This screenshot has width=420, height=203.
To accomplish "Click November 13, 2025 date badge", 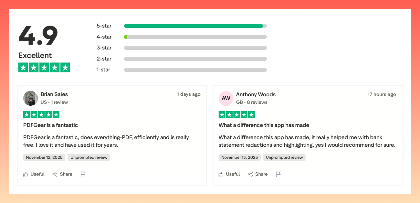I will click(x=239, y=157).
